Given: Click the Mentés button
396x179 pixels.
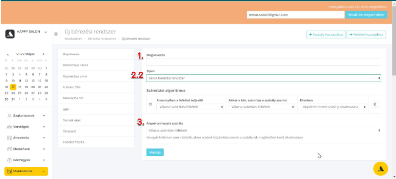Looking at the screenshot, I should 155,152.
